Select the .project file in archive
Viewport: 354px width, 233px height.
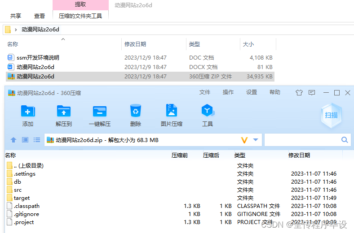tap(24, 222)
